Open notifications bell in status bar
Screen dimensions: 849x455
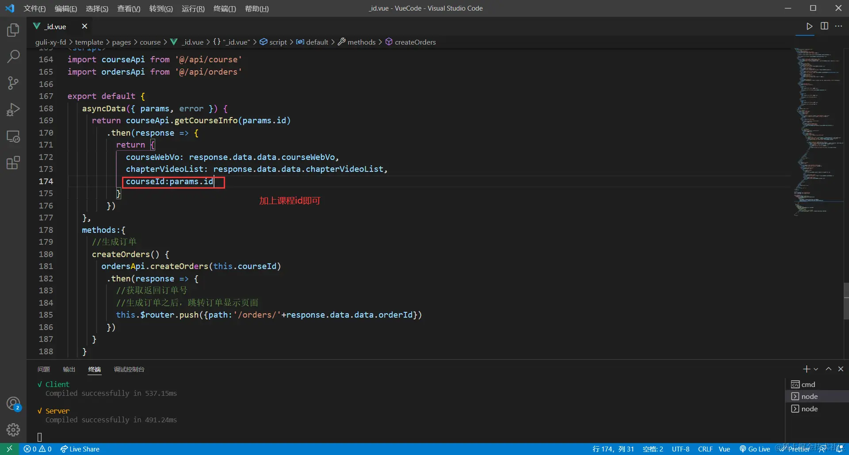(839, 449)
